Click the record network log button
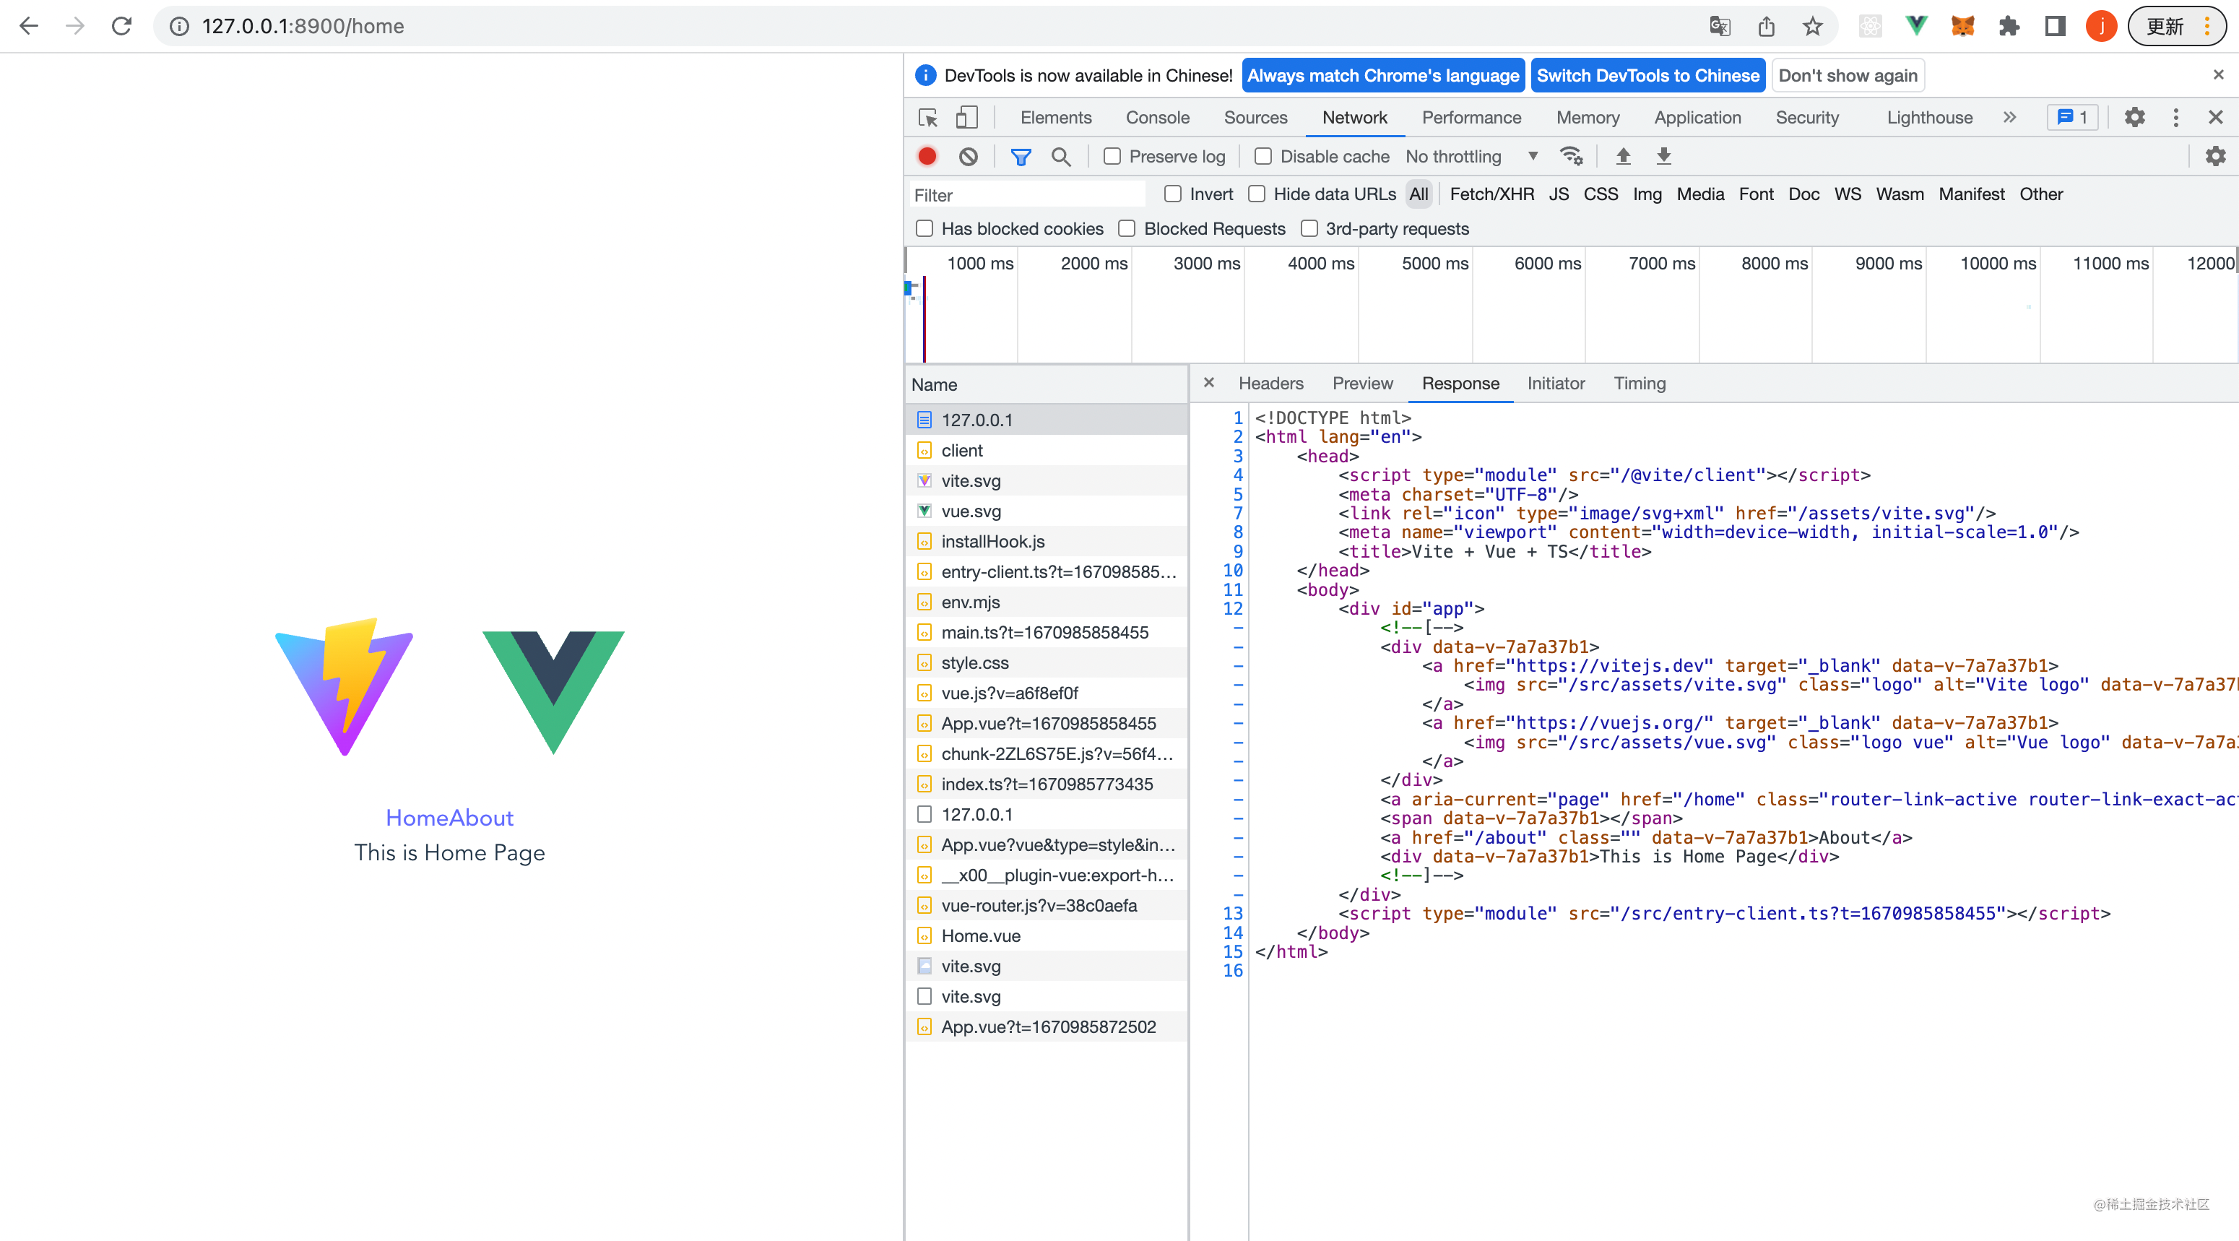The height and width of the screenshot is (1241, 2239). (927, 157)
